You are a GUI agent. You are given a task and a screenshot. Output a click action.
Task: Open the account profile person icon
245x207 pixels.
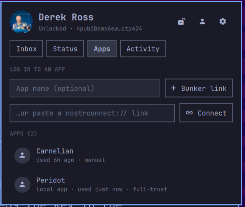pos(202,21)
